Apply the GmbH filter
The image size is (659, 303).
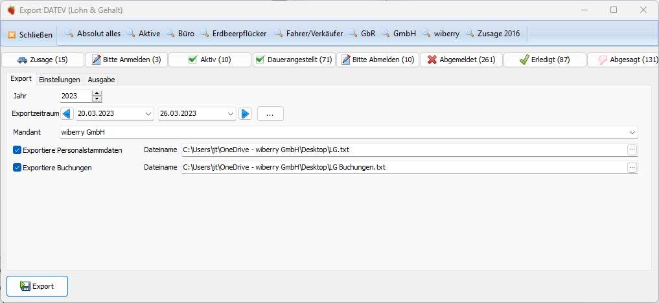coord(399,34)
